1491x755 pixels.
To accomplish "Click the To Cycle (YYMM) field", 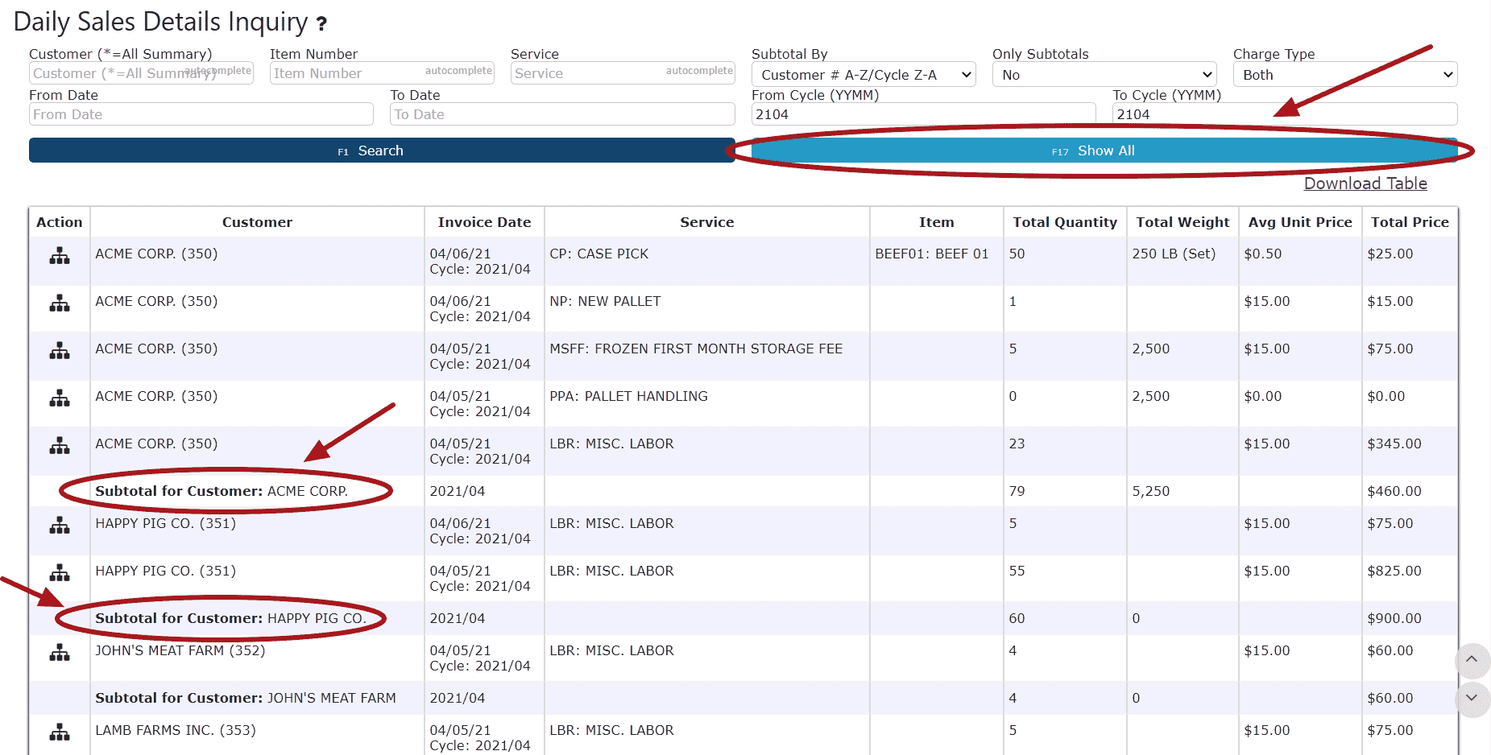I will pos(1284,114).
